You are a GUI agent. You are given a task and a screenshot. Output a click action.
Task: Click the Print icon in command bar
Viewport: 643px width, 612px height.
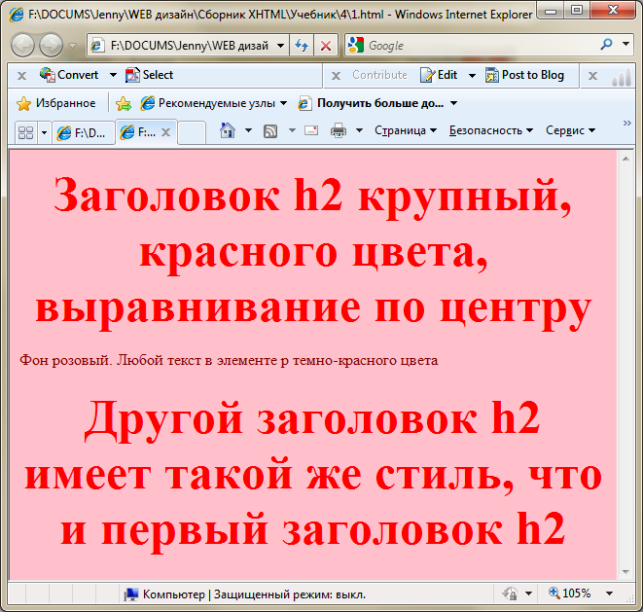339,130
